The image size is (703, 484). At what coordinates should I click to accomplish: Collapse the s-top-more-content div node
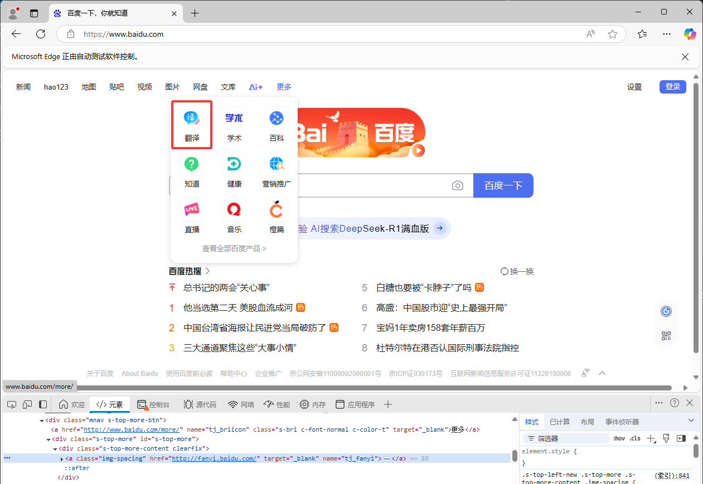pyautogui.click(x=55, y=449)
